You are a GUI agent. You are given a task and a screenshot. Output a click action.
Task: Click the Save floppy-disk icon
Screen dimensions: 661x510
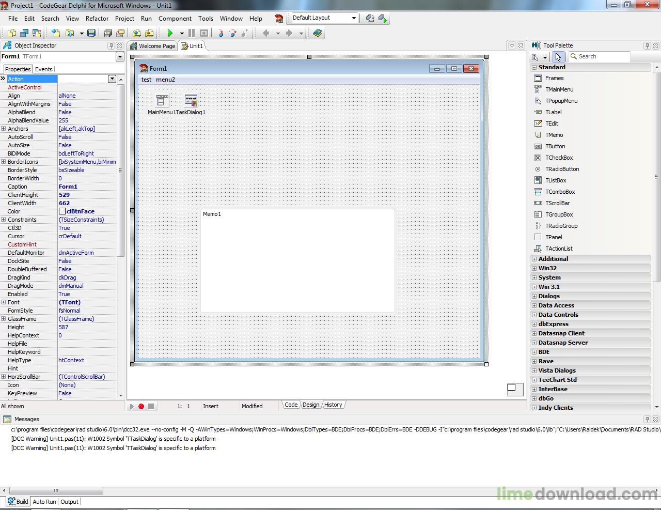coord(91,33)
